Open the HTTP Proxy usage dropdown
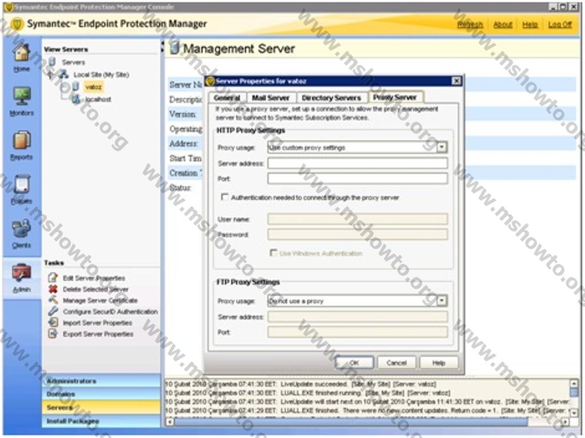 tap(442, 147)
